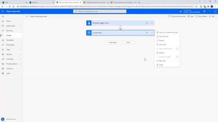Click the DateFormattingExample flow name
This screenshot has height=122, width=218.
click(38, 16)
